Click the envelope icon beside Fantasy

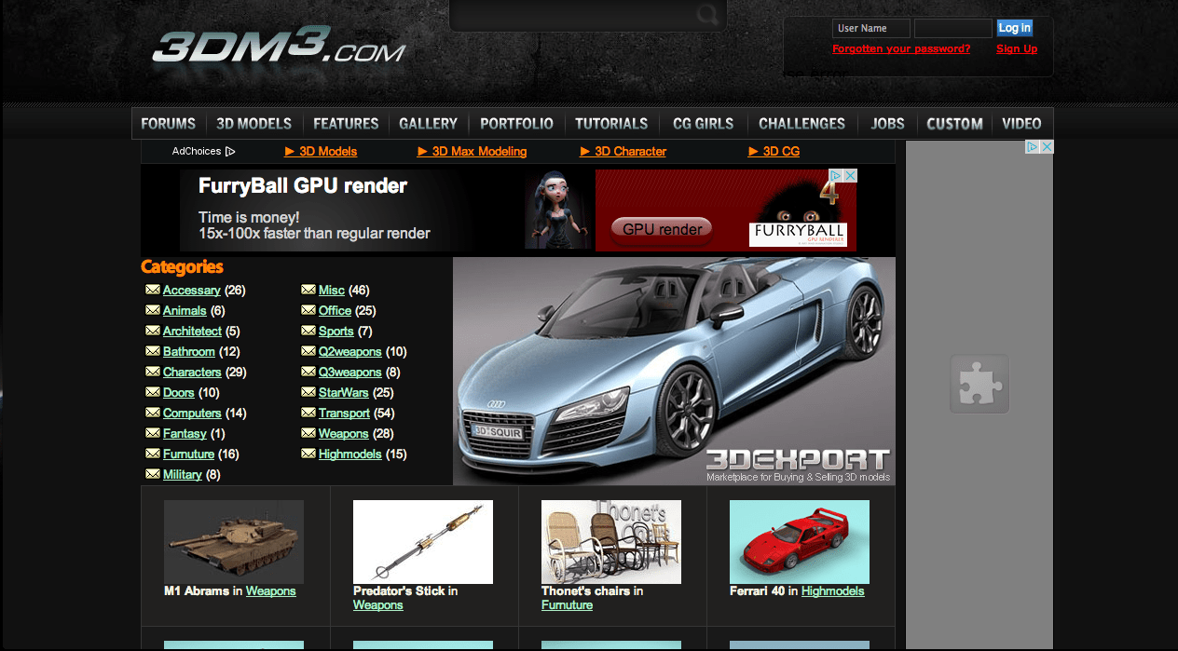point(153,433)
